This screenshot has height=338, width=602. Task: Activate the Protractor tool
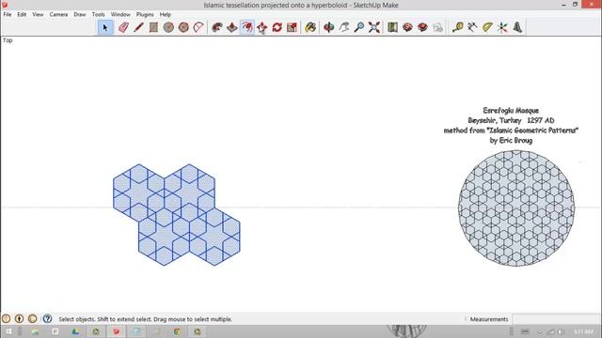click(487, 27)
